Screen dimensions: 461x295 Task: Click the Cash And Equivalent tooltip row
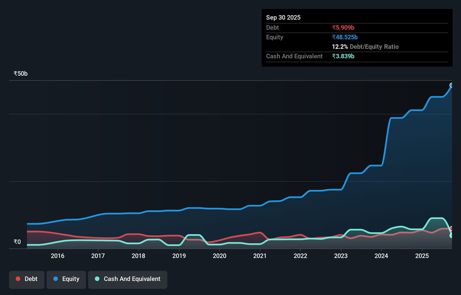pyautogui.click(x=294, y=56)
